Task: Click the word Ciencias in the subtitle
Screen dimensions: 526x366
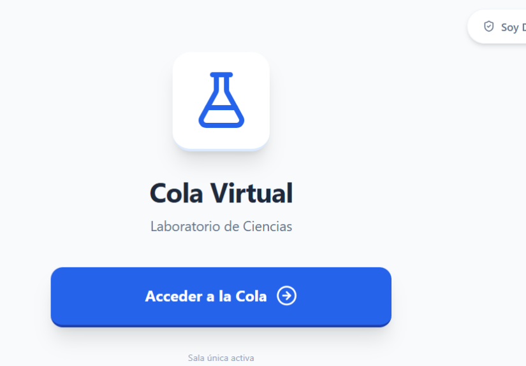Action: pos(267,227)
